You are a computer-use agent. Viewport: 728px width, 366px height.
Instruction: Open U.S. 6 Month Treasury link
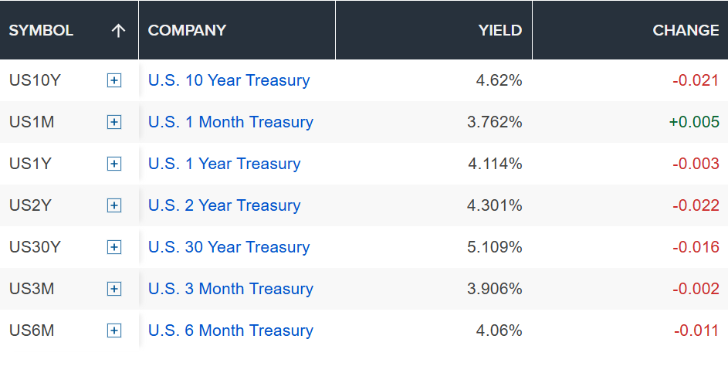pos(231,330)
